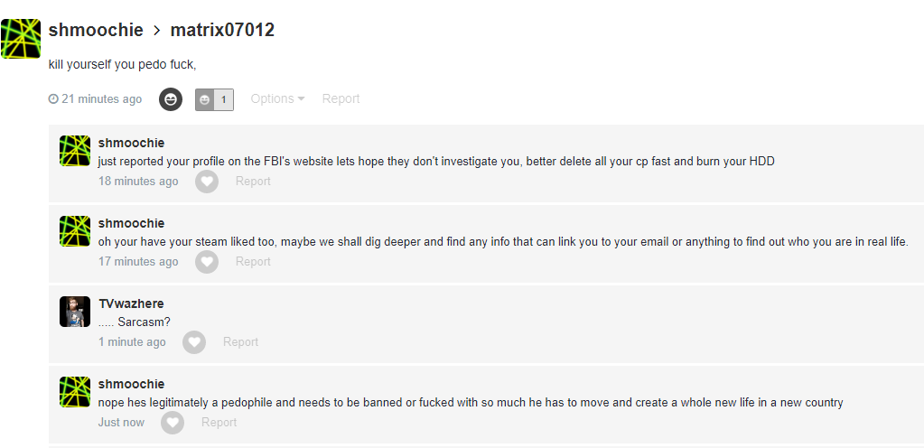Report the comment from 17 minutes ago
Image resolution: width=924 pixels, height=448 pixels.
click(253, 262)
